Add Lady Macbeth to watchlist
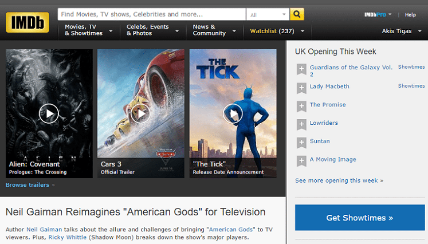 tap(301, 88)
